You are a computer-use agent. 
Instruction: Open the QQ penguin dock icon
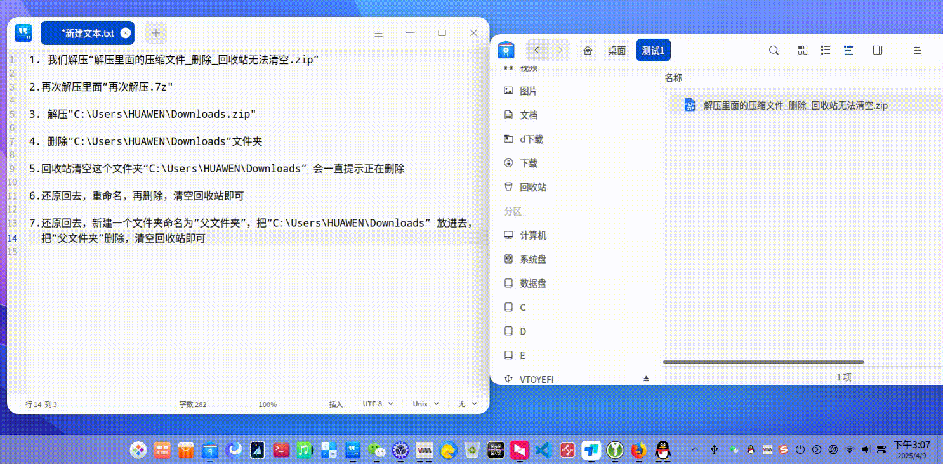point(663,450)
